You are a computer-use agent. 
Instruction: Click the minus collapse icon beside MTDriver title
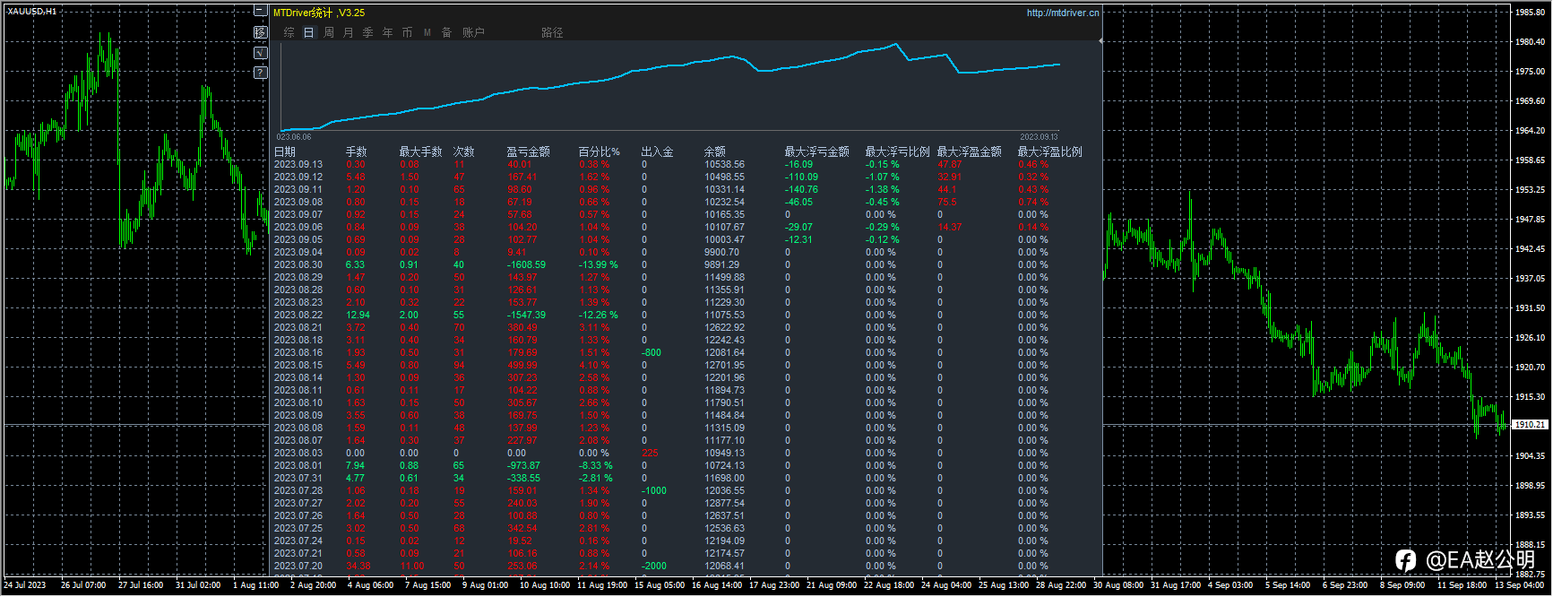click(x=260, y=12)
